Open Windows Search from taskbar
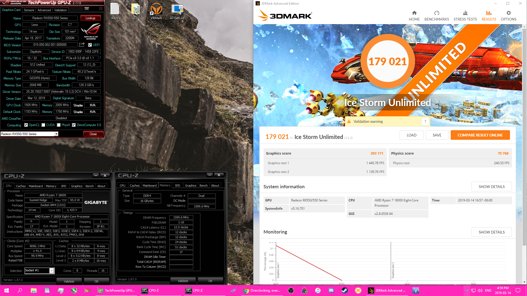 20,291
